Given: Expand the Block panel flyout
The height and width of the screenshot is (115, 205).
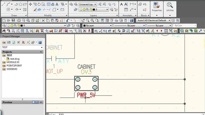Looking at the screenshot, I should pos(148,16).
